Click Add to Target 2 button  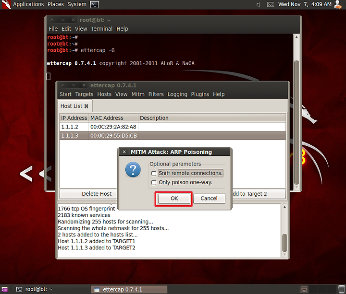tap(259, 194)
